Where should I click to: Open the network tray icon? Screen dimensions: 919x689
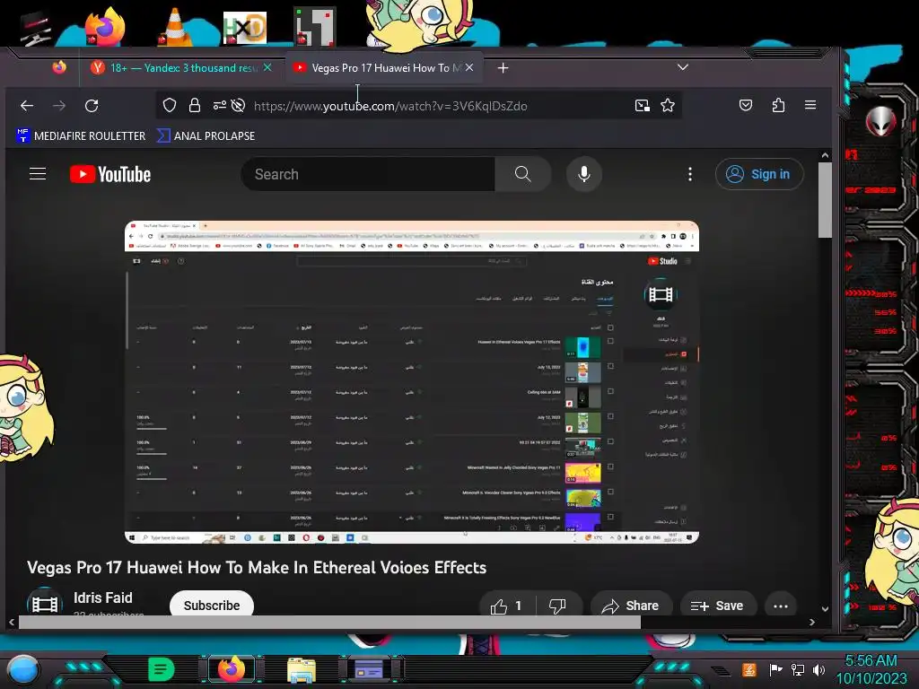798,669
